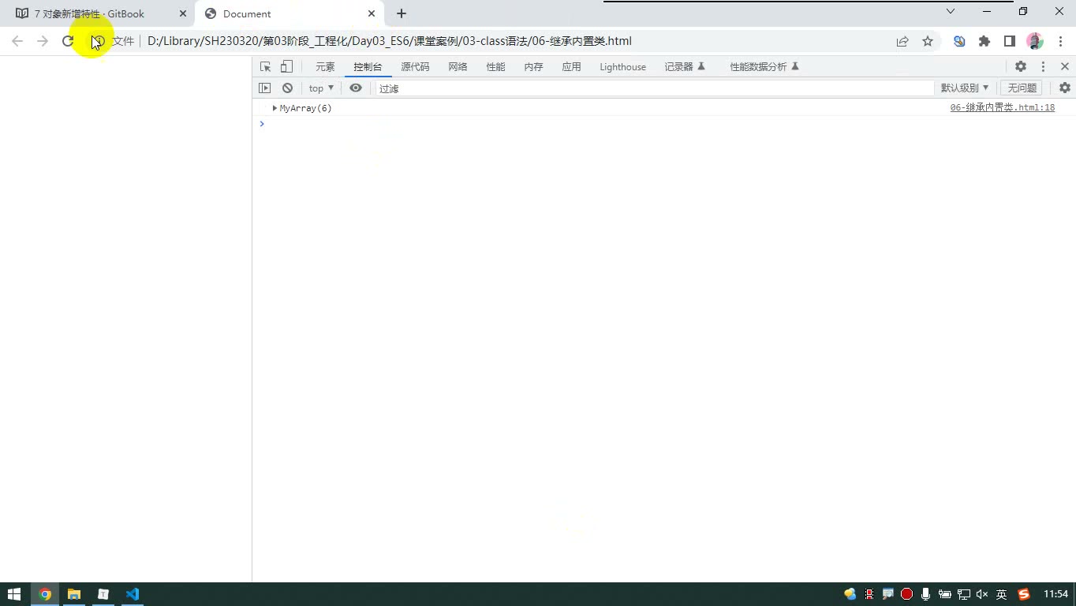Open File Explorer from the taskbar
This screenshot has height=606, width=1076.
(x=74, y=594)
